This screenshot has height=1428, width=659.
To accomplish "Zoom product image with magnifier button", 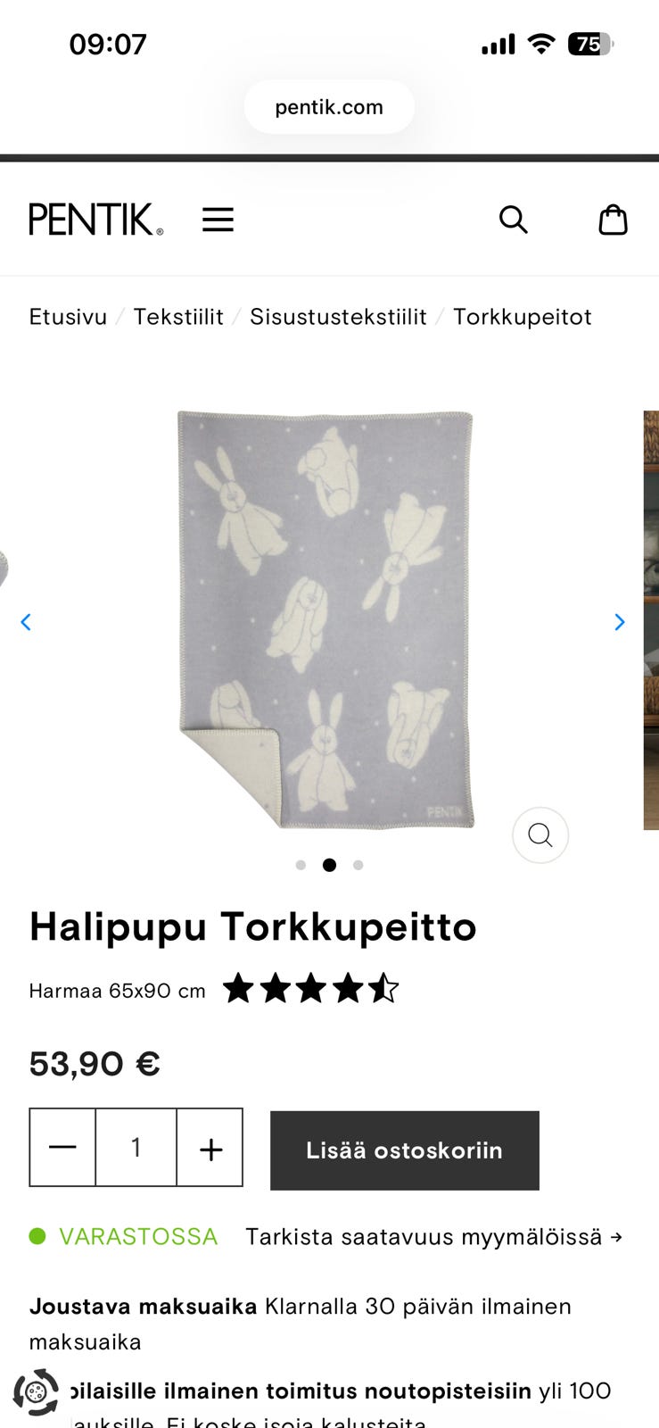I will click(x=540, y=835).
